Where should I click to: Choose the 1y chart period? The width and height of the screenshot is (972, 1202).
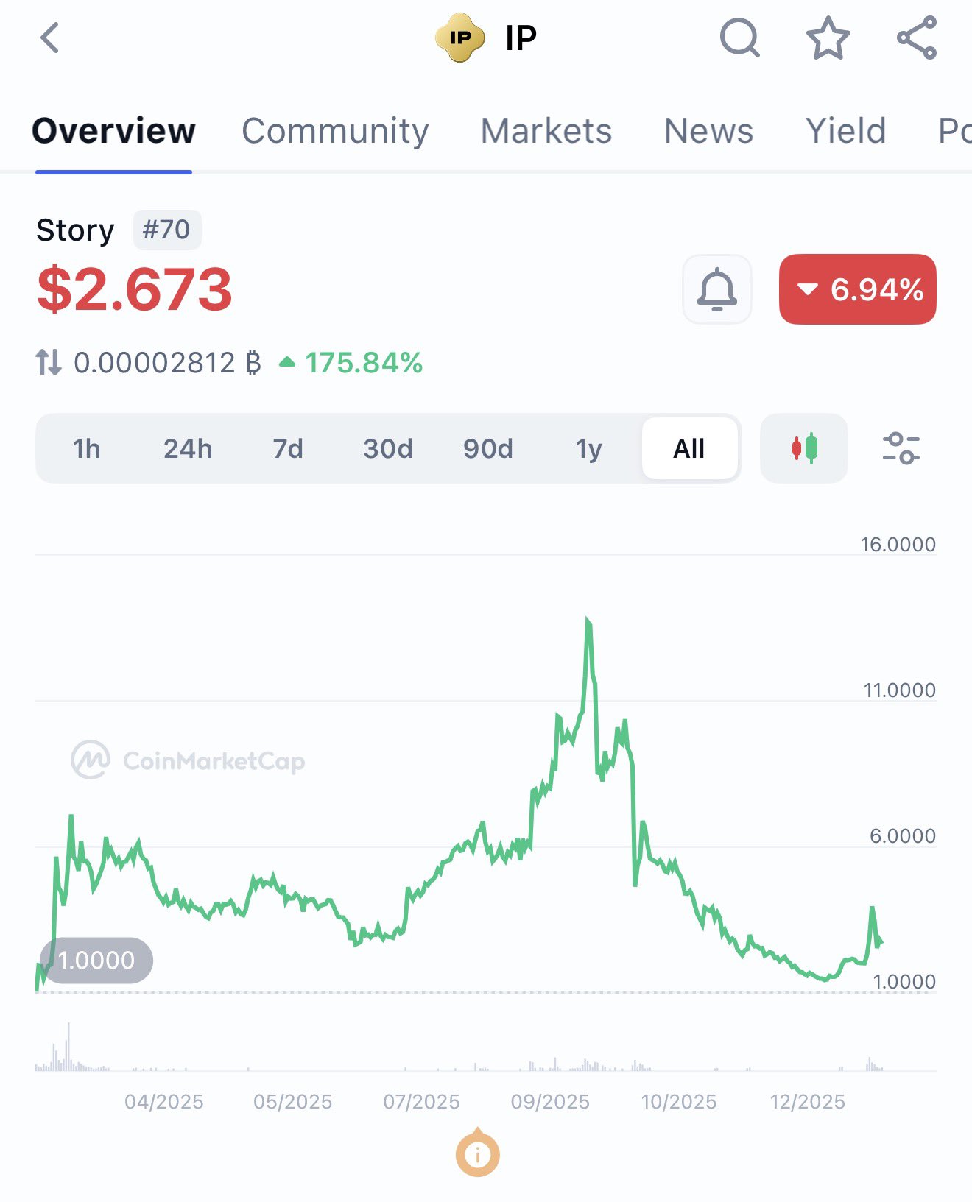coord(588,448)
